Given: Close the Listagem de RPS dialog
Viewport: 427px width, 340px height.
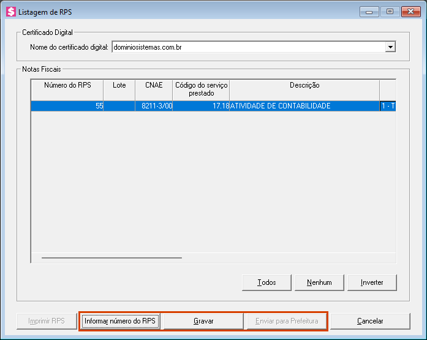Looking at the screenshot, I should [409, 11].
